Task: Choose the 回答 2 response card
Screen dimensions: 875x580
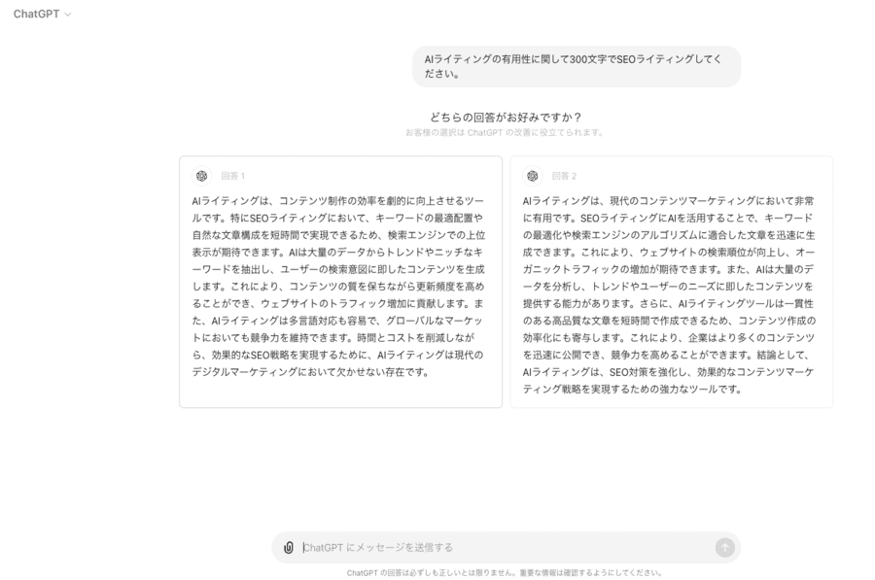Action: click(x=671, y=282)
